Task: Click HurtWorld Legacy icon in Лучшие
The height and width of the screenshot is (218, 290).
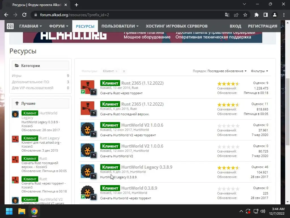Action: pyautogui.click(x=15, y=114)
